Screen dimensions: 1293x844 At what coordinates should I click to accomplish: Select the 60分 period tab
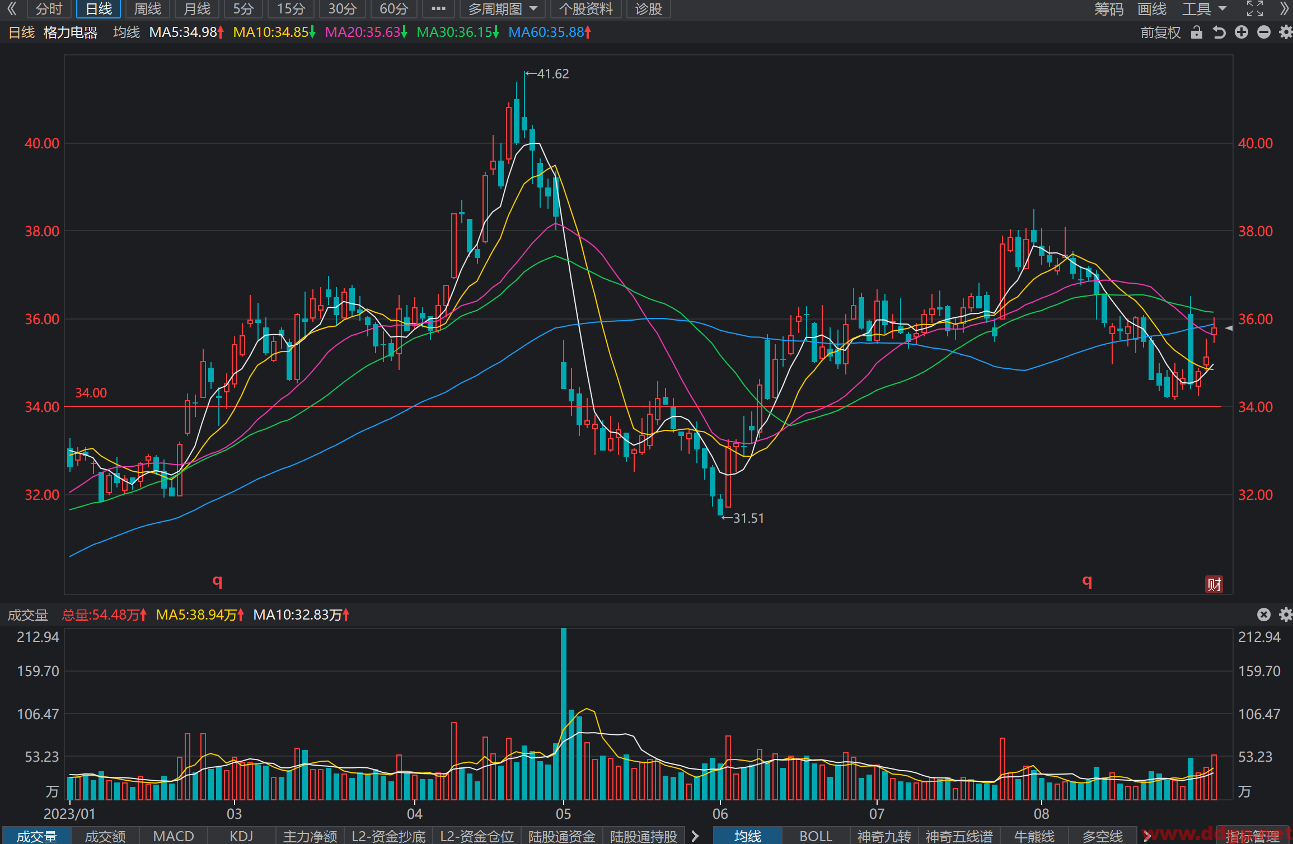click(394, 9)
